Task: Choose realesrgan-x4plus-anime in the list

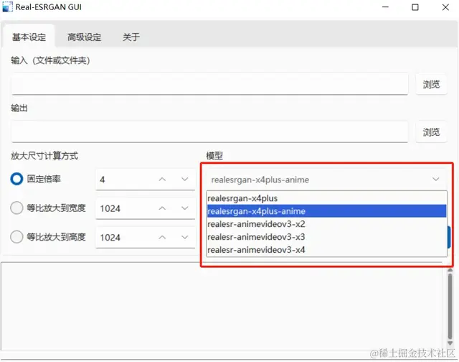Action: [327, 211]
